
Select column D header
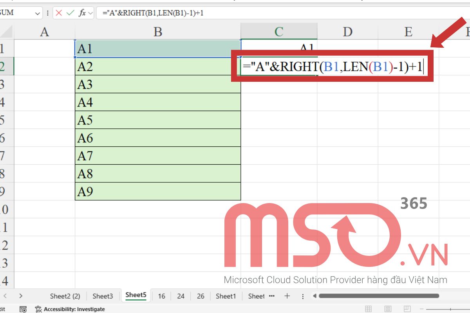[x=347, y=32]
